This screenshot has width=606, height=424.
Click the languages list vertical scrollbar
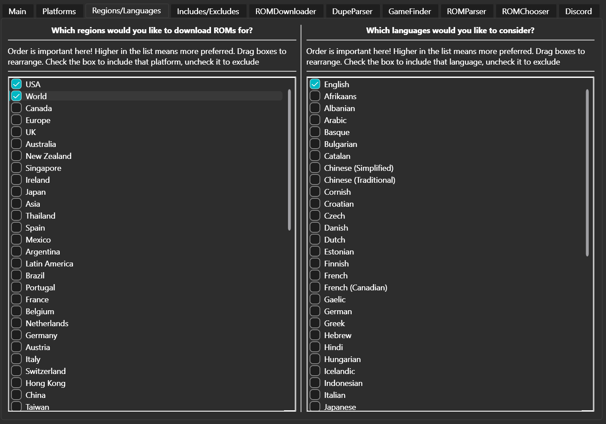coord(587,173)
